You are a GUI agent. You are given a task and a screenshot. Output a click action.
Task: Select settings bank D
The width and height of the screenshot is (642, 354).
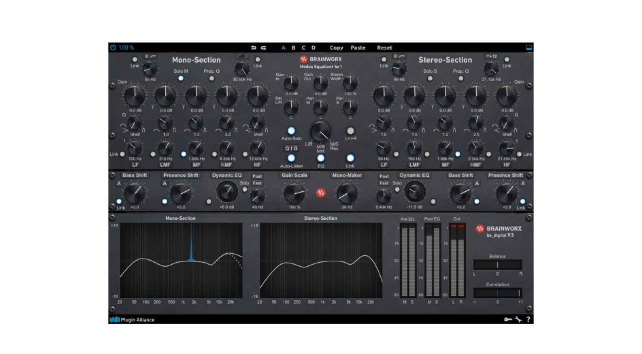tap(313, 48)
